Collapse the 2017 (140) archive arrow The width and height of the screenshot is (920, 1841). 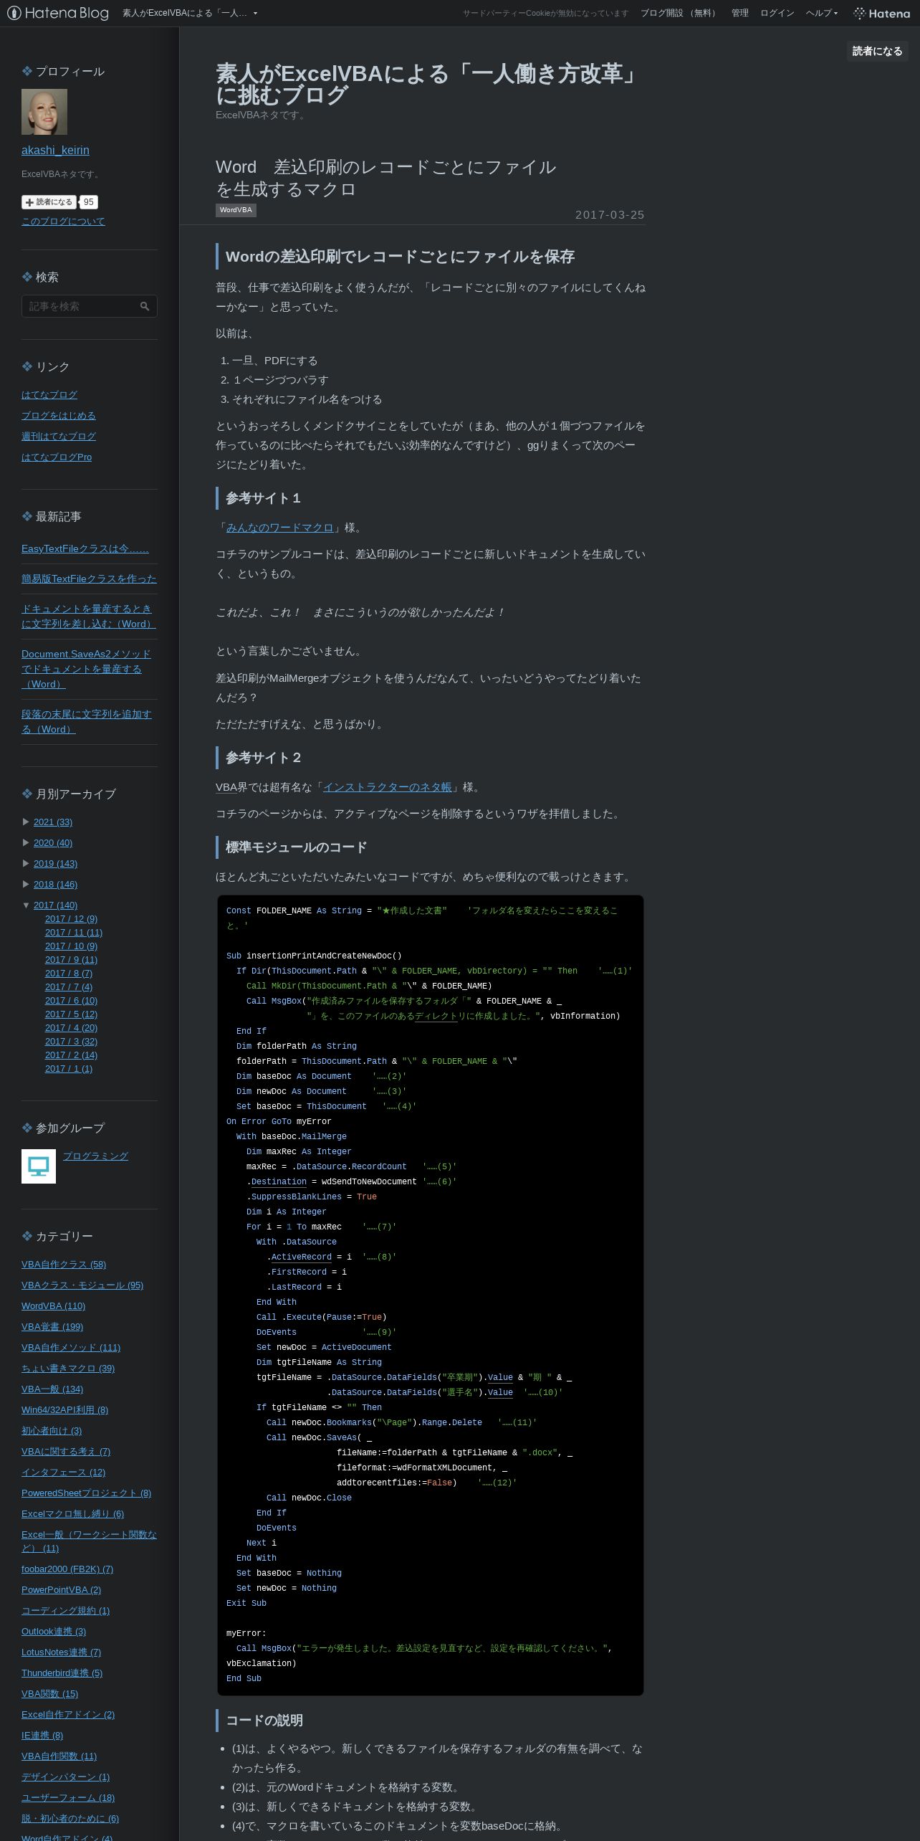tap(26, 905)
